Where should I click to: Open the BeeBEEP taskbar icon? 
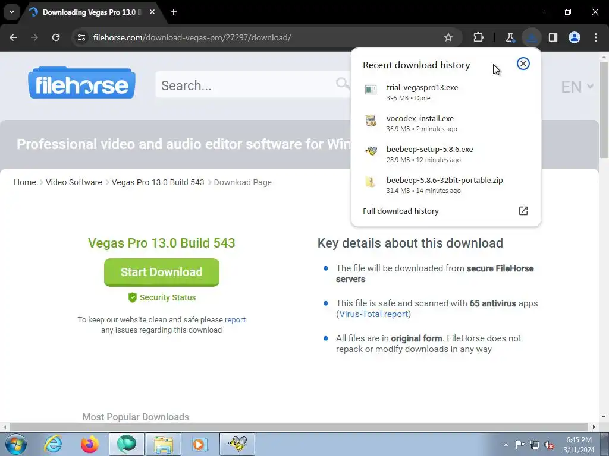tap(237, 444)
